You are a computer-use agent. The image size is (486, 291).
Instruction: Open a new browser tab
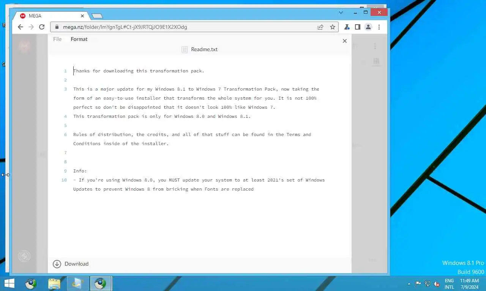click(97, 16)
